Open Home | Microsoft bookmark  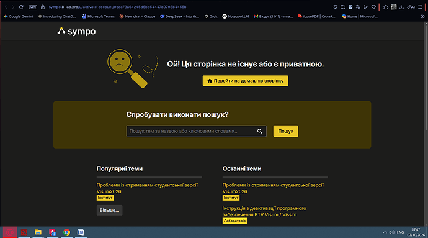tap(360, 16)
